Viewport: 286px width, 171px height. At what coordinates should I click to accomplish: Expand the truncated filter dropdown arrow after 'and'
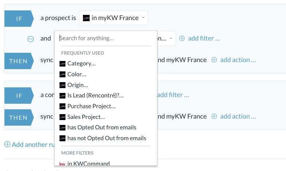pos(171,38)
